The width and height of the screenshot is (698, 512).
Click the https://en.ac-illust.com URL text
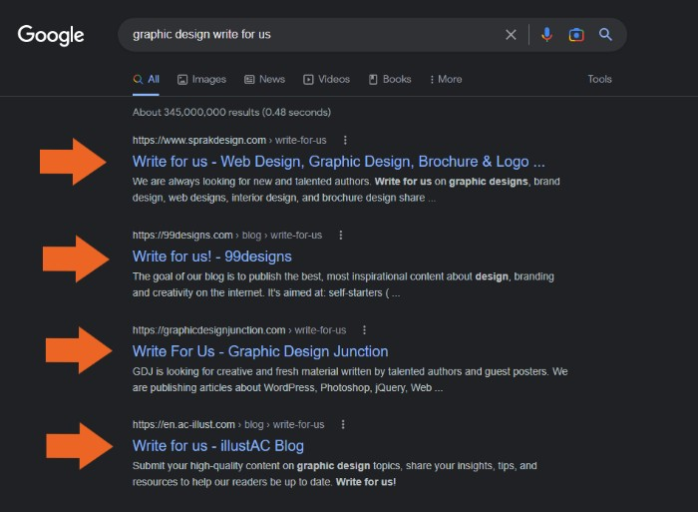point(183,424)
